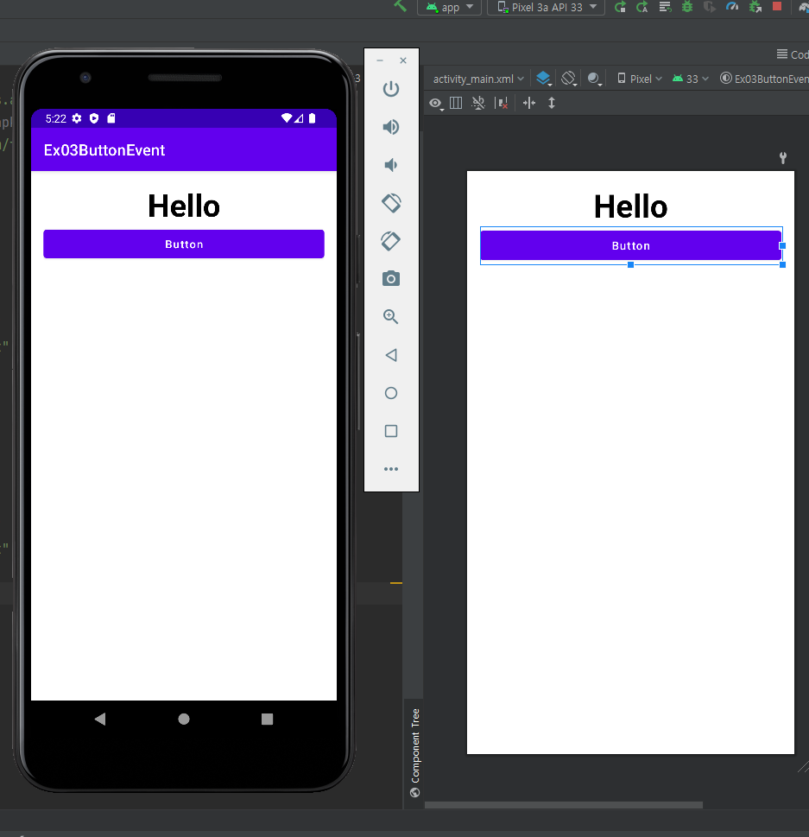The height and width of the screenshot is (837, 809).
Task: Open the API 33 version dropdown
Action: click(x=690, y=79)
